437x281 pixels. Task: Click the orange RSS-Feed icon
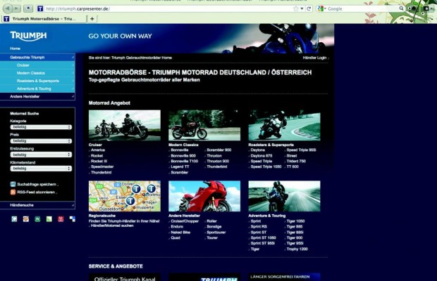pos(13,192)
